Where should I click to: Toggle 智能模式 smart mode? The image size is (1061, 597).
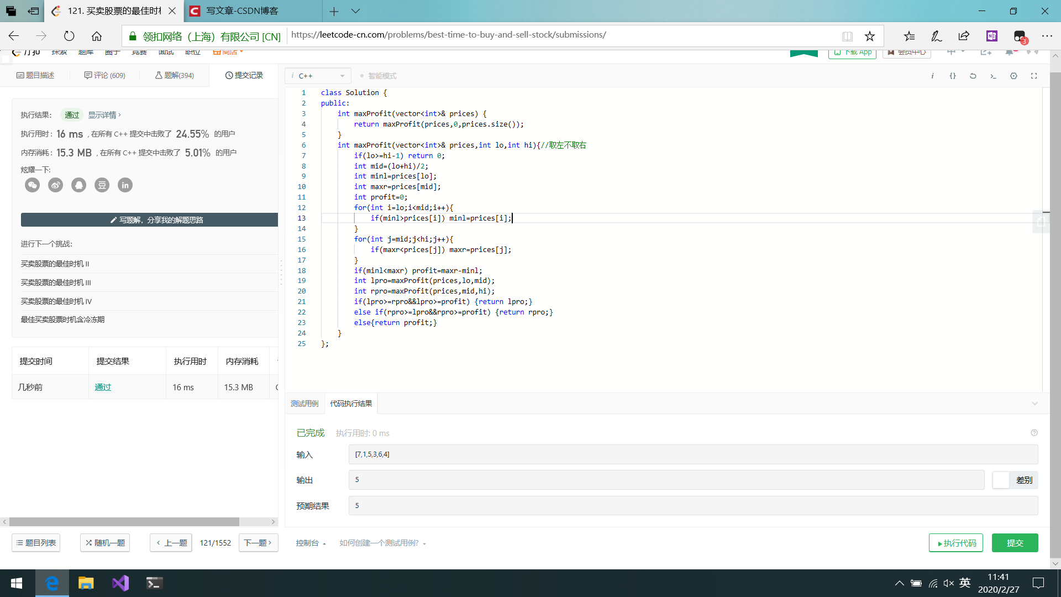coord(379,76)
